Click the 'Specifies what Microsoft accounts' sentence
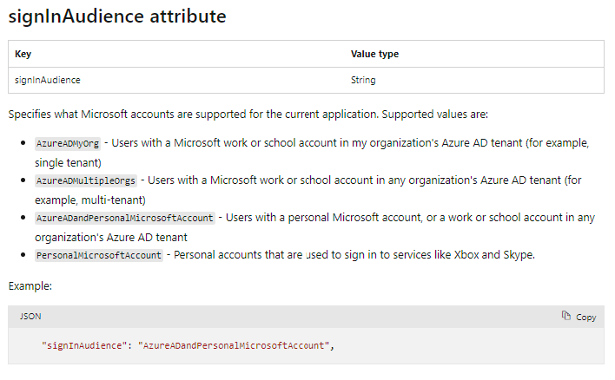 pos(248,115)
